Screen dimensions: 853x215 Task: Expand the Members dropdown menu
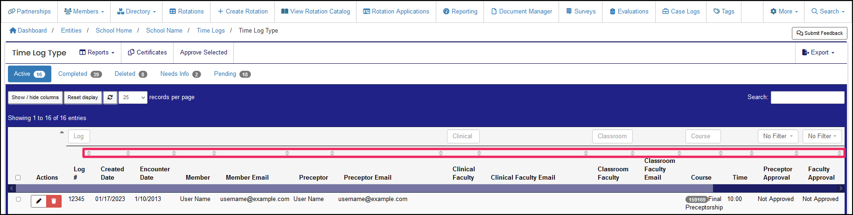[x=84, y=11]
